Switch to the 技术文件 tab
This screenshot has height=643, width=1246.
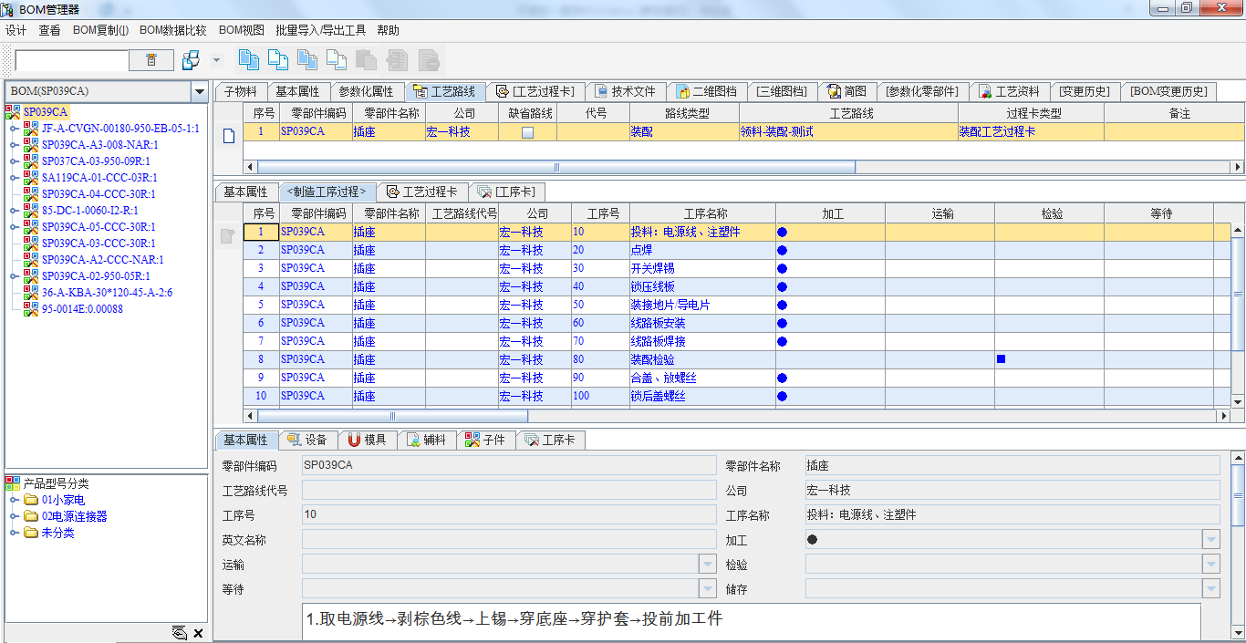click(625, 91)
